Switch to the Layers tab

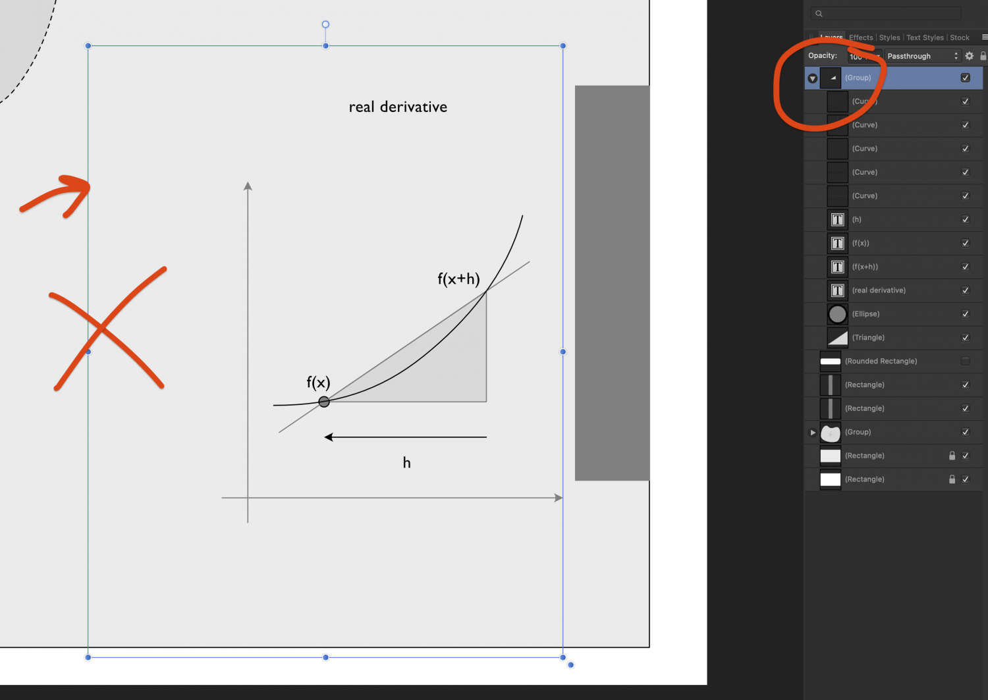point(831,38)
